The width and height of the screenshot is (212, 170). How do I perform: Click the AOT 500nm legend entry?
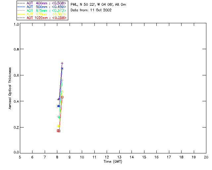pyautogui.click(x=42, y=7)
